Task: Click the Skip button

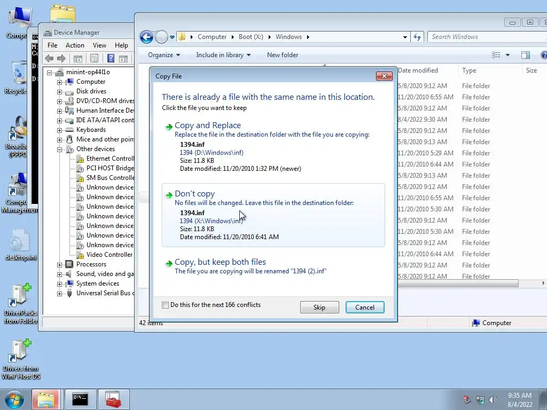Action: click(x=319, y=307)
